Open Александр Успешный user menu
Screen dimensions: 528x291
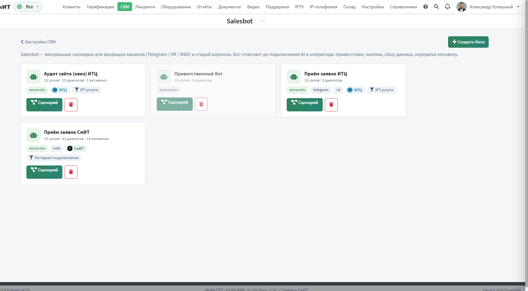tap(488, 6)
